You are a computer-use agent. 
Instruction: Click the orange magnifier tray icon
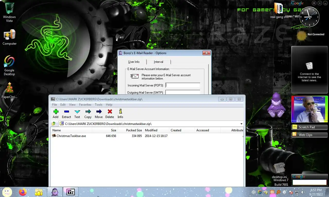(278, 192)
